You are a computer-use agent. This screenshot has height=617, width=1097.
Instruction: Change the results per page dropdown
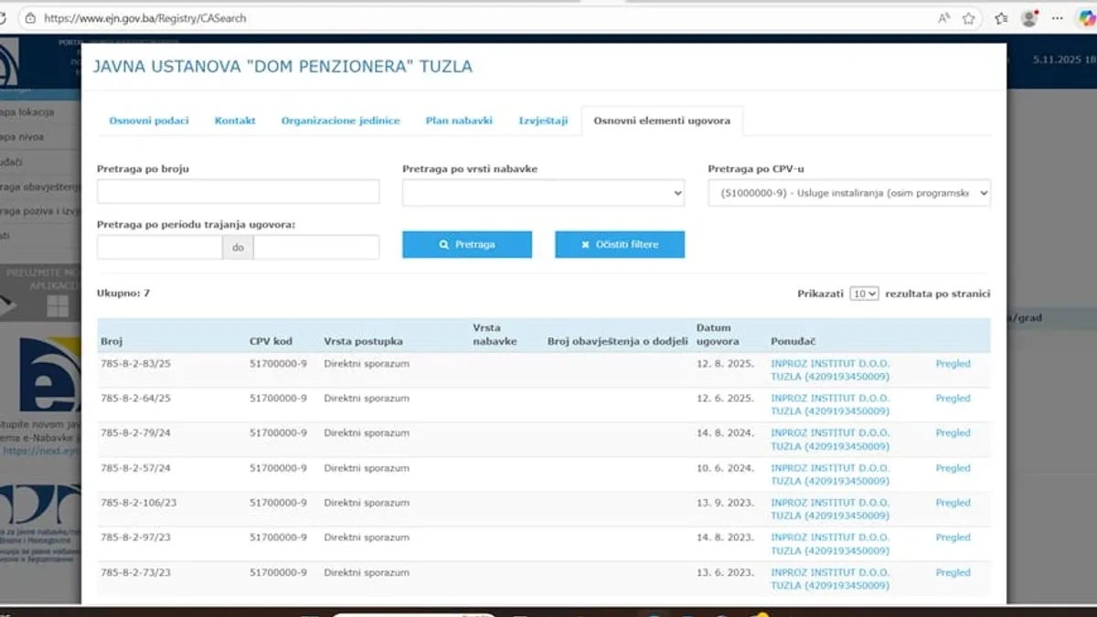pyautogui.click(x=864, y=293)
